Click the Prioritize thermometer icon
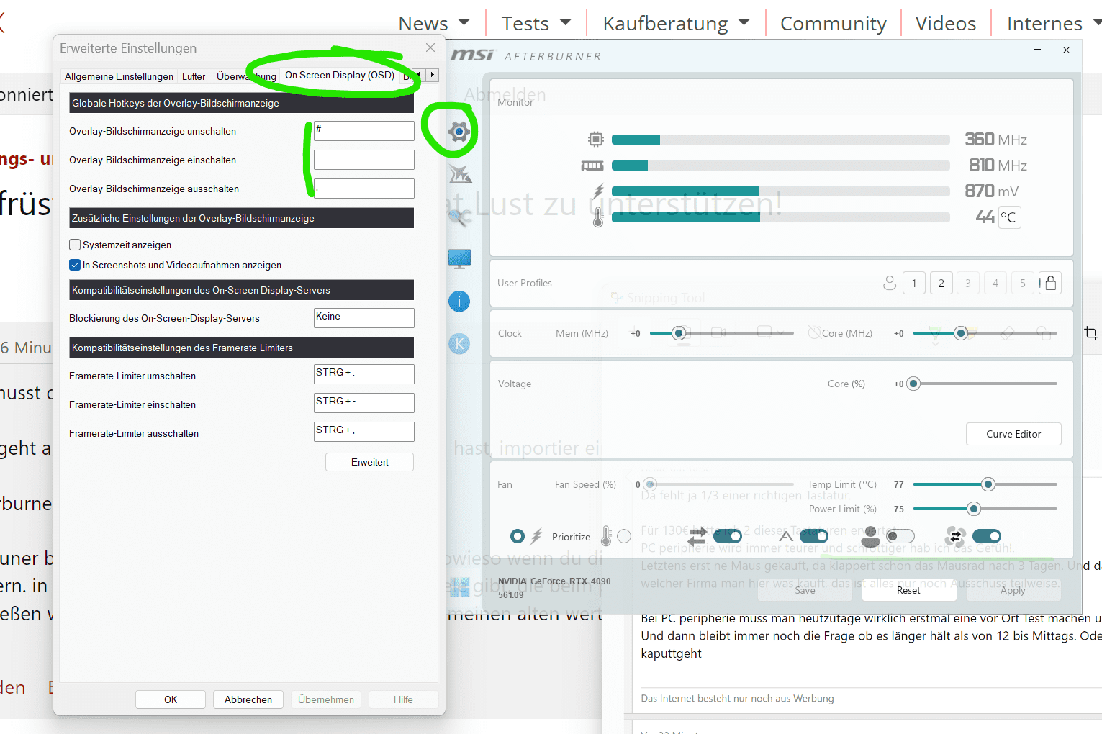The image size is (1102, 734). point(606,537)
